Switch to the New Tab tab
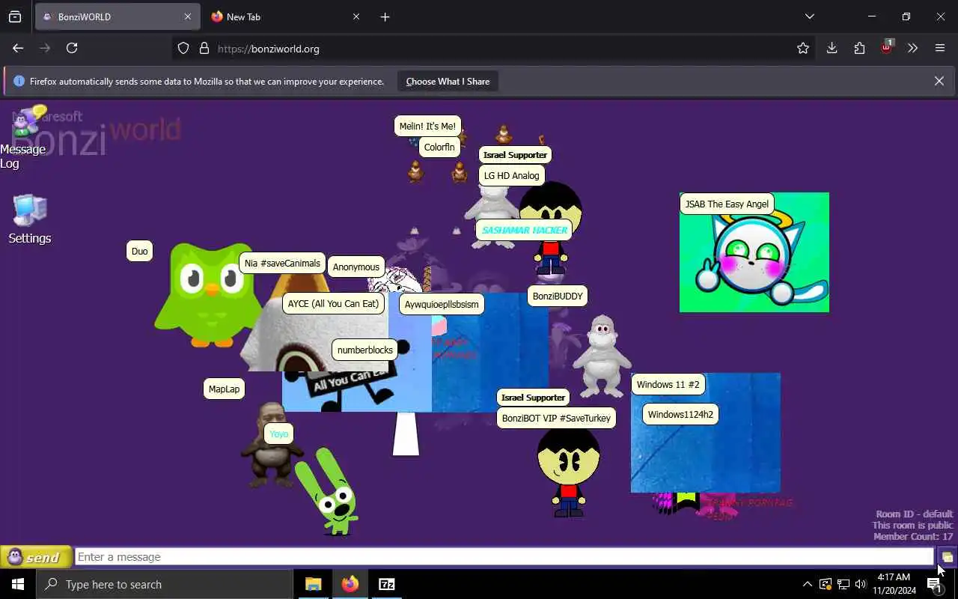Screen dimensions: 958x599 (x=284, y=16)
